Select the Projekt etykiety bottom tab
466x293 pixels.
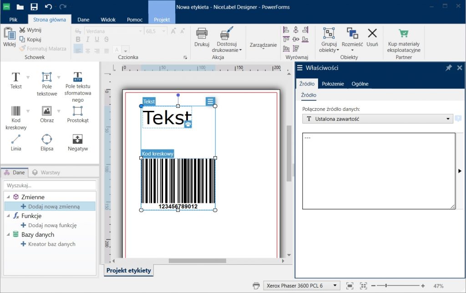[129, 270]
